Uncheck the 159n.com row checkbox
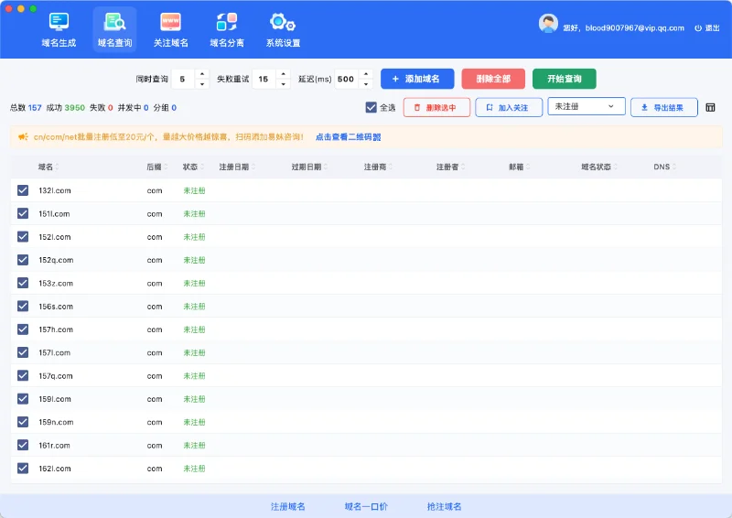Viewport: 732px width, 518px height. 23,422
